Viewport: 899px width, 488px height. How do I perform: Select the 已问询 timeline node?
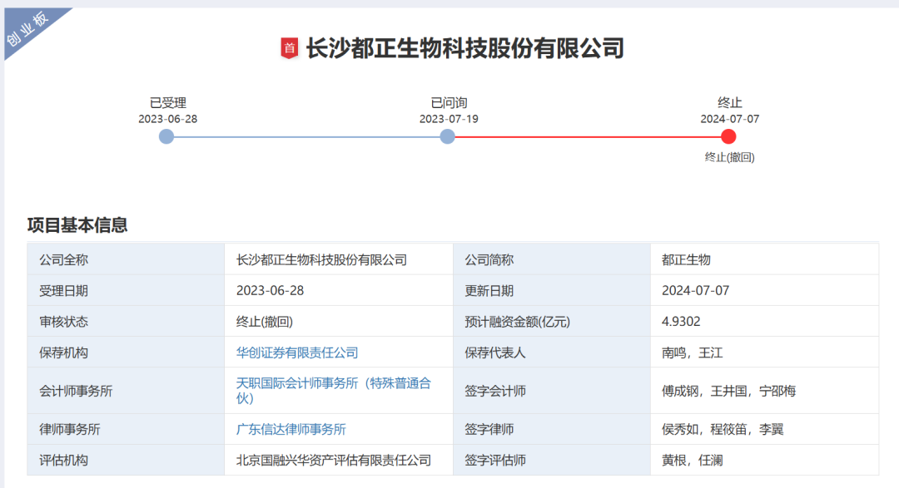click(448, 136)
